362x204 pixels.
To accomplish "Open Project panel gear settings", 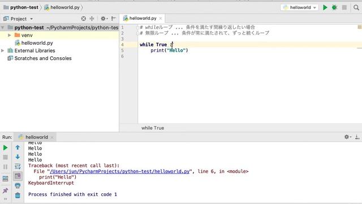I will click(104, 19).
